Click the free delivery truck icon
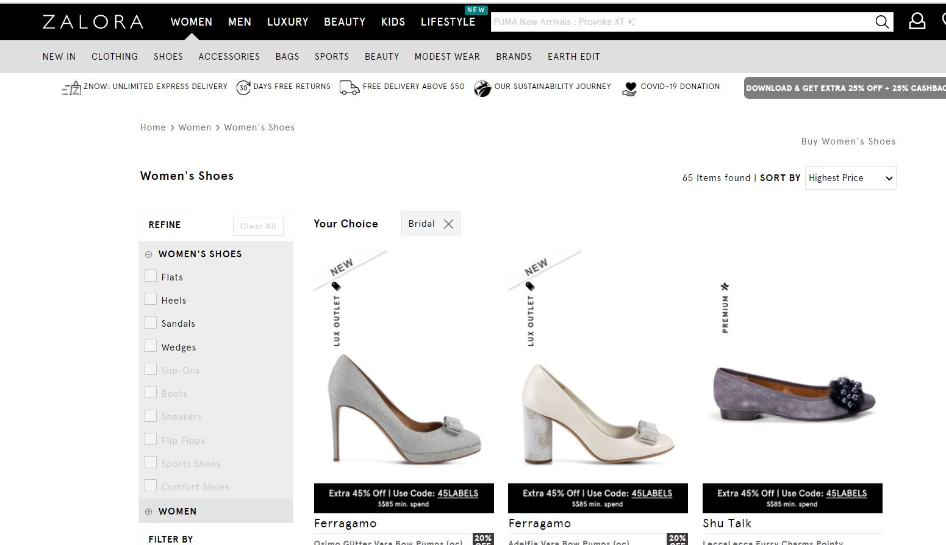The width and height of the screenshot is (946, 545). coord(349,88)
